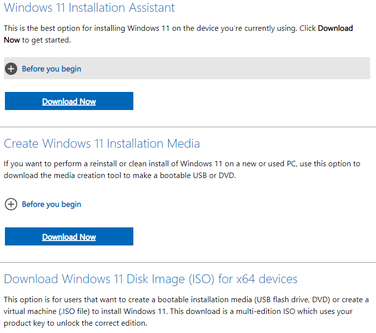The height and width of the screenshot is (333, 376).
Task: Click the Download Windows 11 Disk Image heading
Action: (x=150, y=279)
